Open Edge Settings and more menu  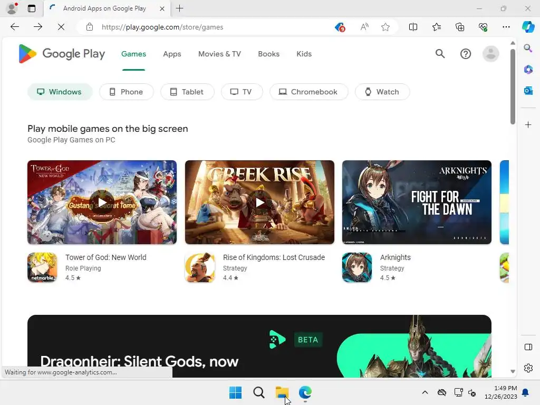click(x=506, y=27)
